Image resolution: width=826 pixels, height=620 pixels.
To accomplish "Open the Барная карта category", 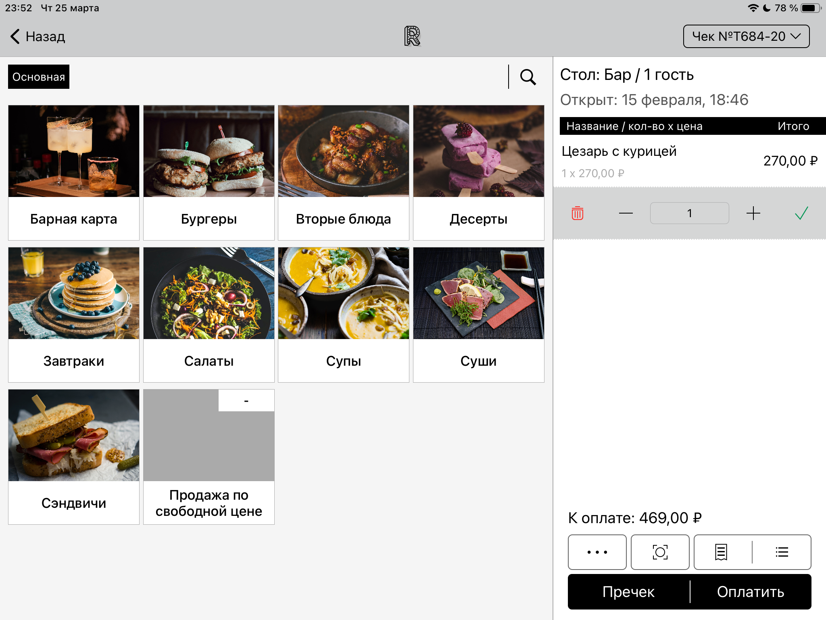I will click(74, 173).
